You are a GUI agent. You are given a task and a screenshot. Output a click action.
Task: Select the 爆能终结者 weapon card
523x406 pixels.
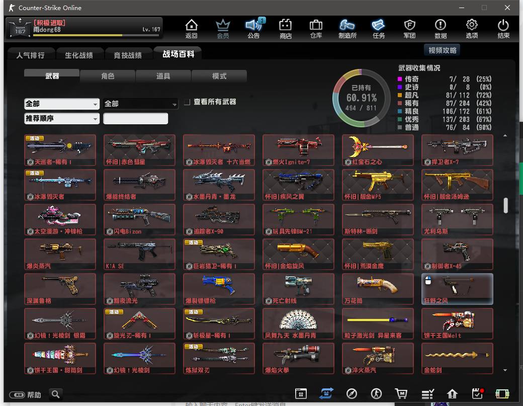[139, 185]
